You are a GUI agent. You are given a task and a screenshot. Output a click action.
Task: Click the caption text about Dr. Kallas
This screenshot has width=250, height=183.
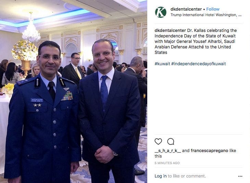(196, 42)
